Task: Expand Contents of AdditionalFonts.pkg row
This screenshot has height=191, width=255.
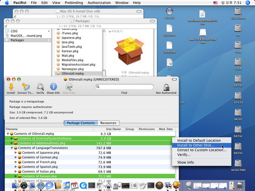Action: (x=12, y=143)
